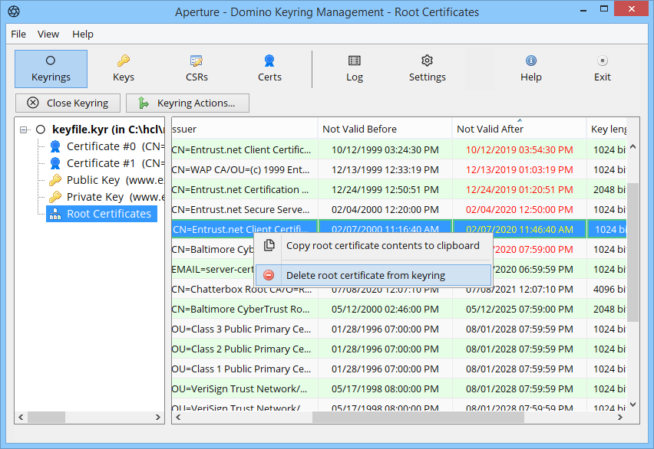Click the Root Certificates tree icon
This screenshot has width=654, height=449.
(x=55, y=214)
